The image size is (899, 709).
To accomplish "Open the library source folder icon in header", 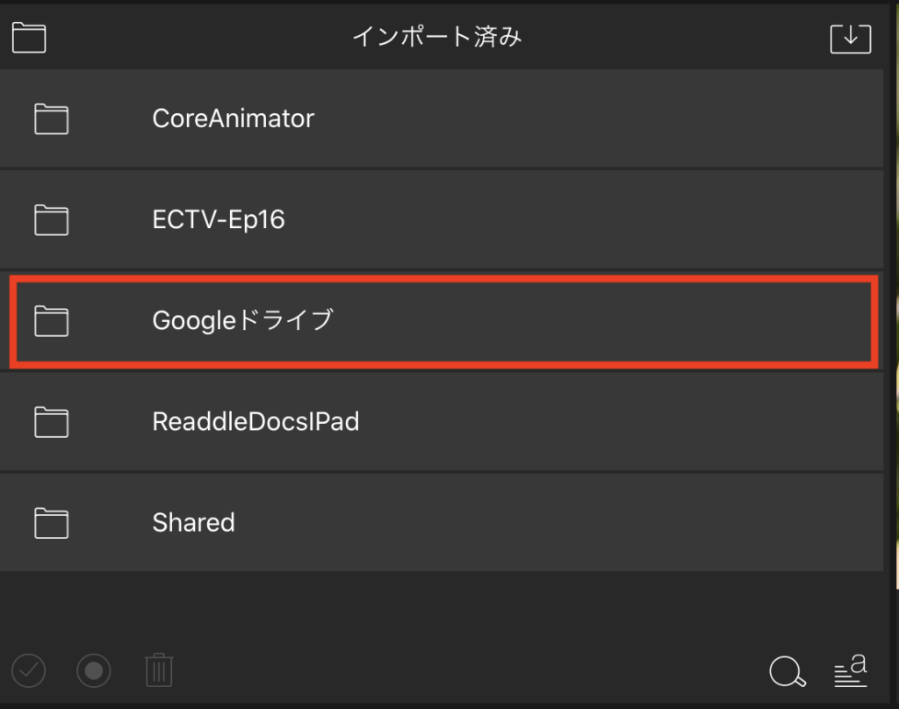I will (x=29, y=38).
